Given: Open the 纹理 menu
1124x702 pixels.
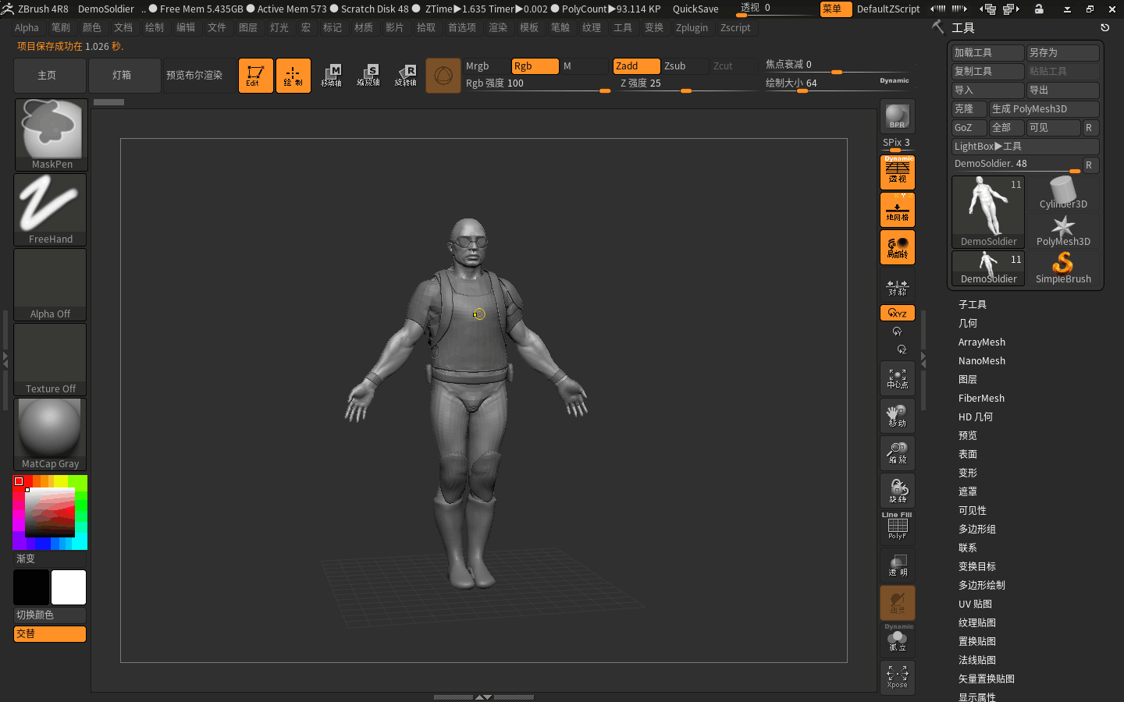Looking at the screenshot, I should click(x=592, y=27).
